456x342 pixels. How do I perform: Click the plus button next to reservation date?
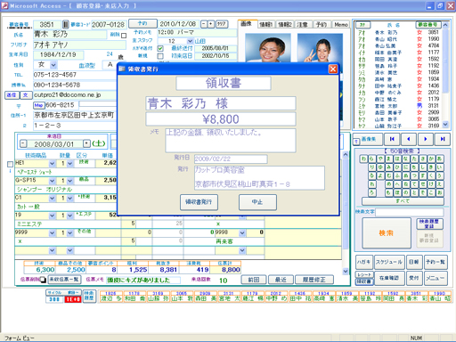point(211,24)
